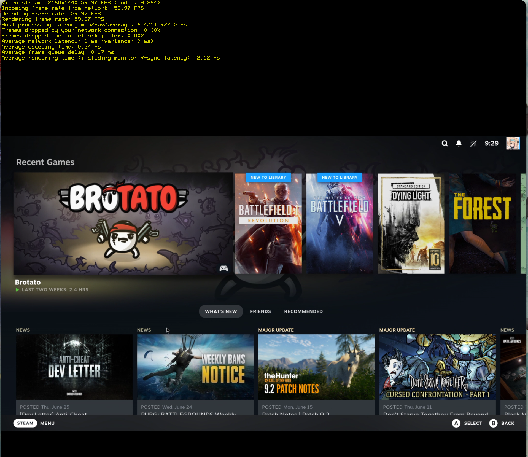
Task: Click the Brotato title text
Action: pyautogui.click(x=28, y=282)
